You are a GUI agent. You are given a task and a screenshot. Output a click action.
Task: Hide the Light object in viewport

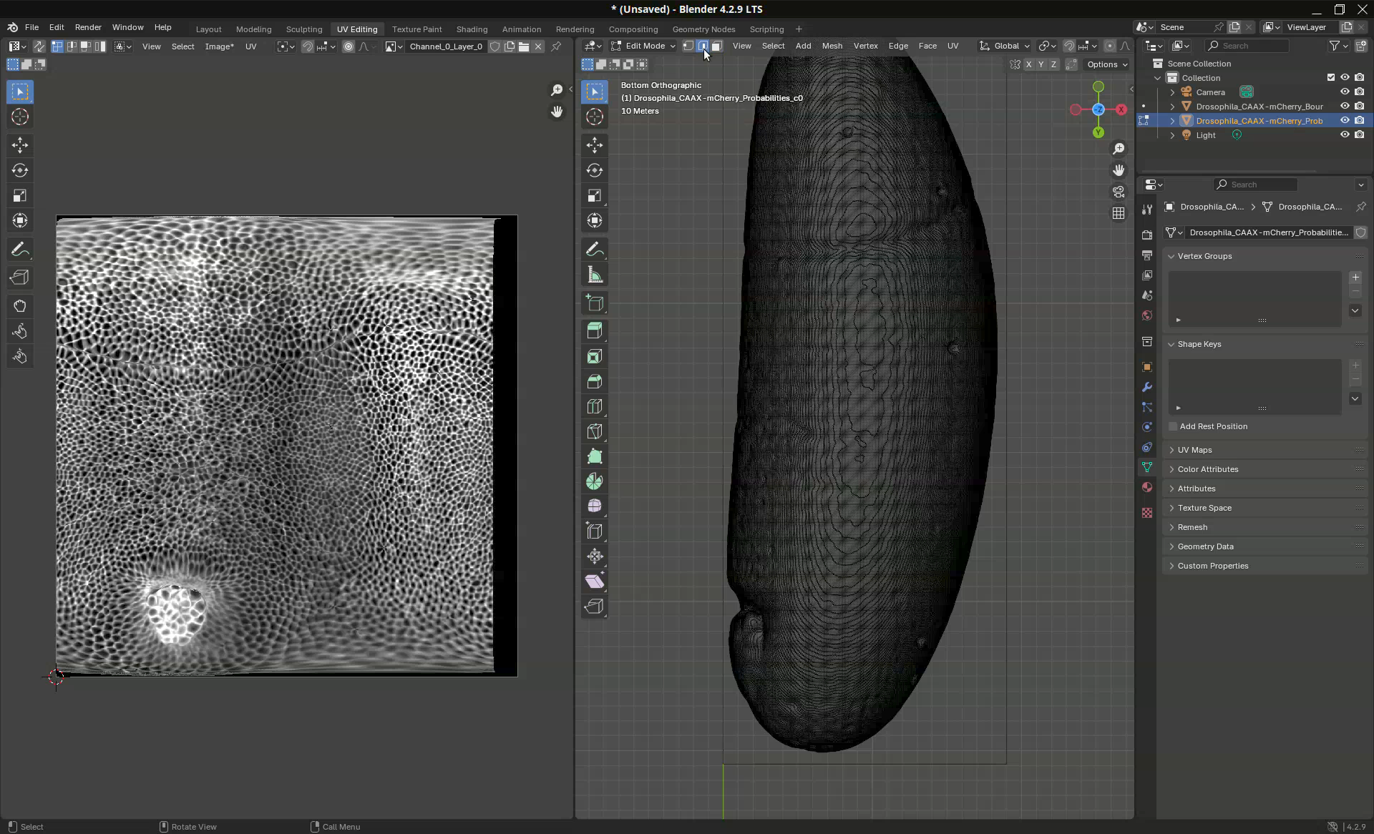(x=1345, y=134)
